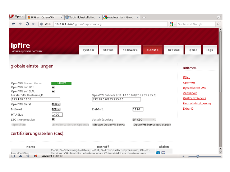The width and height of the screenshot is (230, 172).
Task: Go back with the browser back arrow
Action: (14, 24)
